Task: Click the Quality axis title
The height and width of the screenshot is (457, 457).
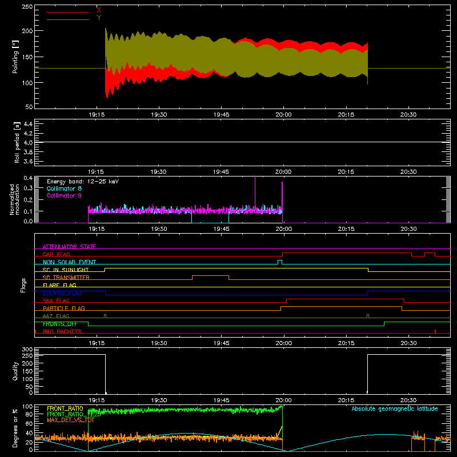Action: click(15, 371)
